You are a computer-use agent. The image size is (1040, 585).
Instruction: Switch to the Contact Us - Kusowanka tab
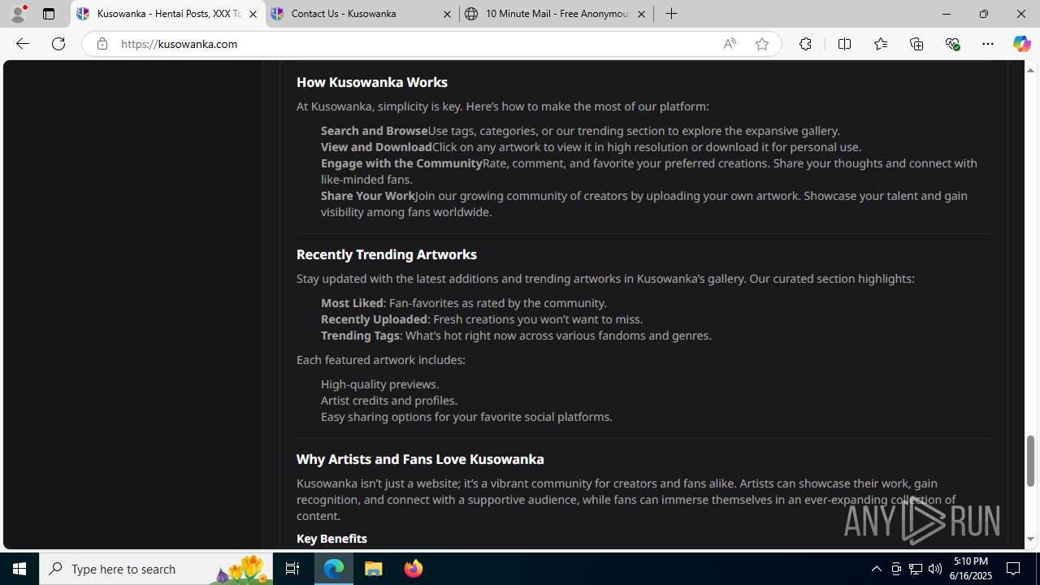tap(362, 14)
